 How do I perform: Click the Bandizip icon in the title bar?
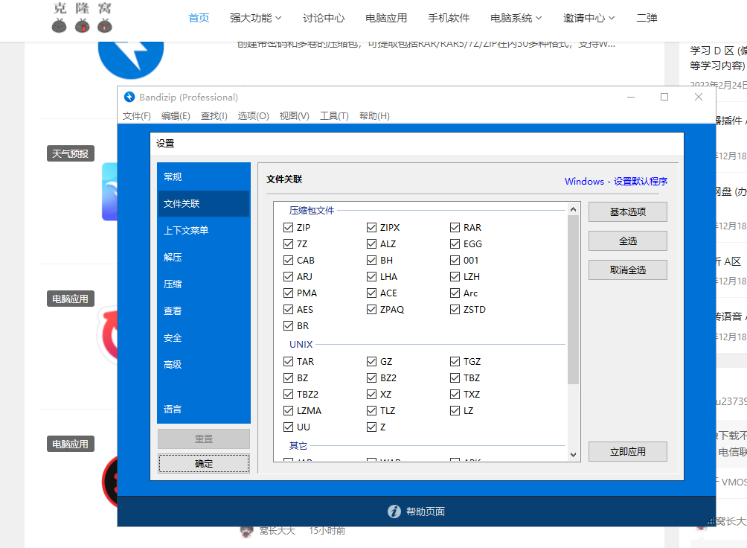point(129,97)
